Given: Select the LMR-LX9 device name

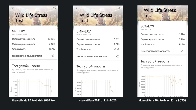Looking at the screenshot, I should [83, 31].
